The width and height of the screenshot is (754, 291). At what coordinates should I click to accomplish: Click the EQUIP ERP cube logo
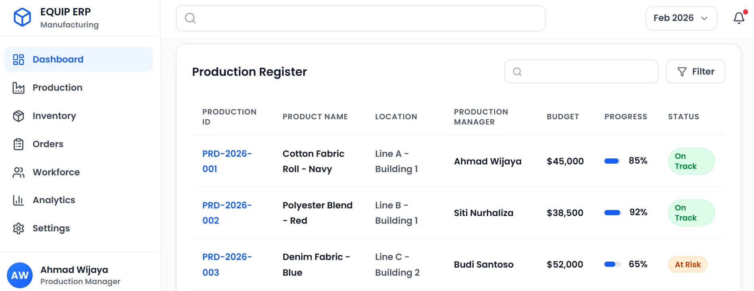pyautogui.click(x=22, y=17)
